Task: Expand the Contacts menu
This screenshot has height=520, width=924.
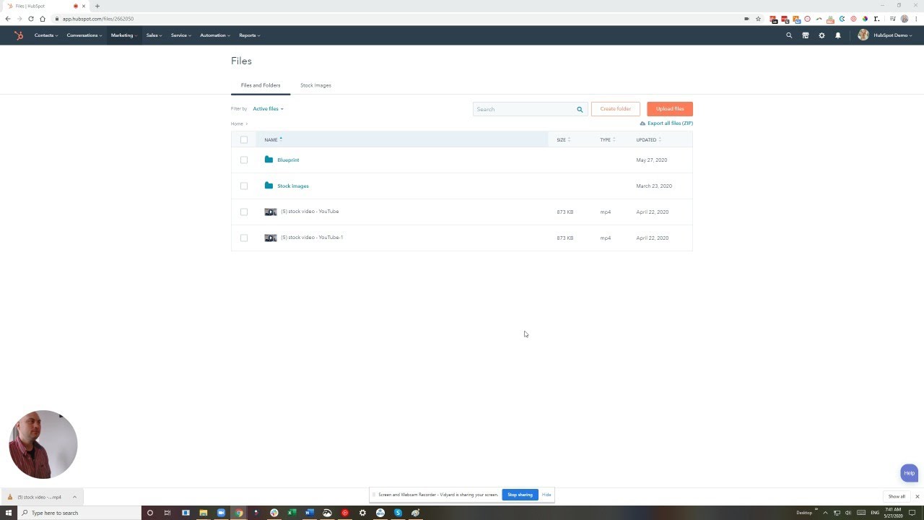Action: (46, 35)
